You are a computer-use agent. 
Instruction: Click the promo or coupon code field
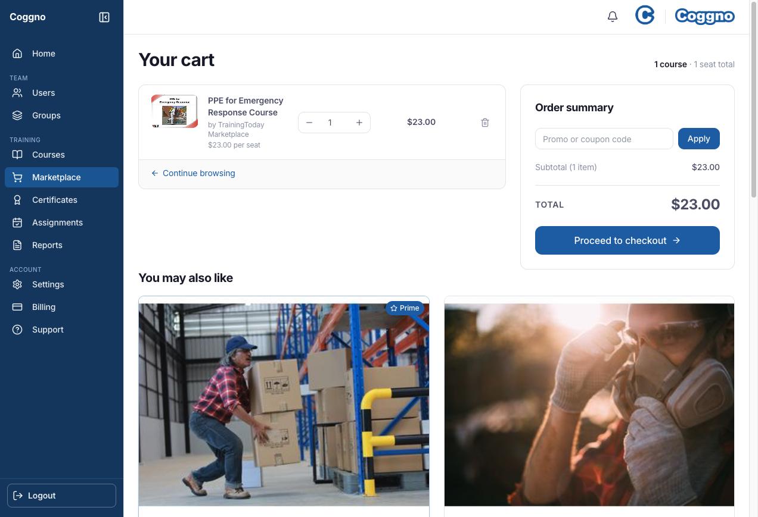pyautogui.click(x=604, y=139)
